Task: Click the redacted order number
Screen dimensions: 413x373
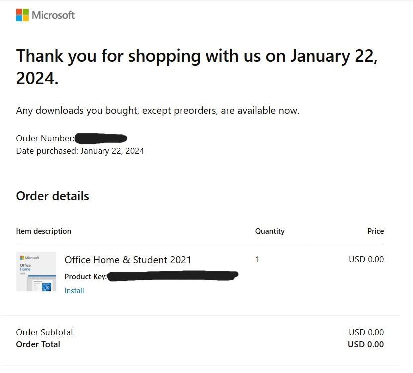Action: [x=101, y=138]
